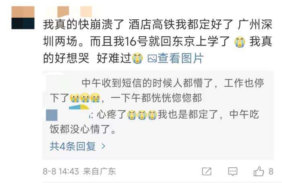This screenshot has width=282, height=183.
Task: Click the blurred username above the comment
Action: pyautogui.click(x=68, y=12)
